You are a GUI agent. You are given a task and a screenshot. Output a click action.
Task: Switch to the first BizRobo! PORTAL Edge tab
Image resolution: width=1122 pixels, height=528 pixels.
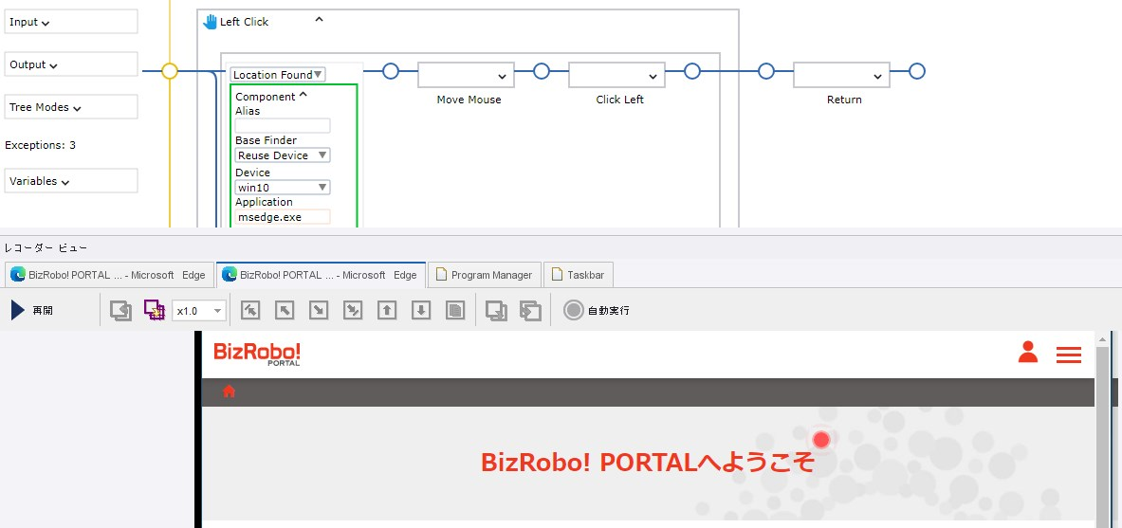point(108,275)
